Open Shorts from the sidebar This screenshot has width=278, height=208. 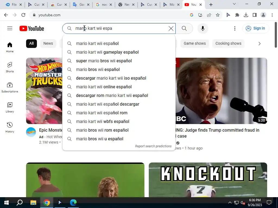click(x=10, y=67)
